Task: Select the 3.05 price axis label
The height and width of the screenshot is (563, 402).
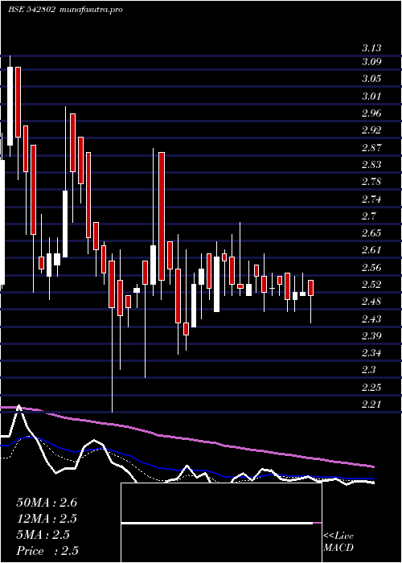Action: click(x=371, y=79)
